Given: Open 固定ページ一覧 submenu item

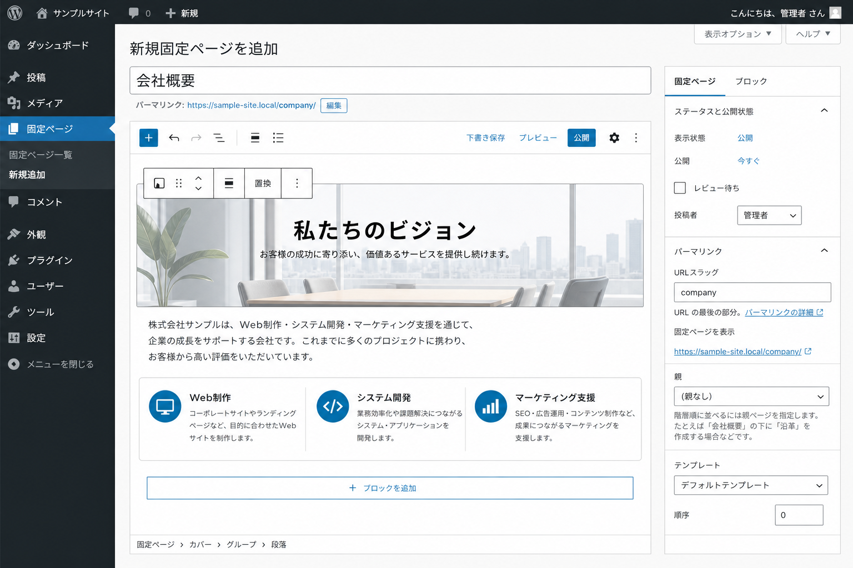Looking at the screenshot, I should click(x=41, y=155).
